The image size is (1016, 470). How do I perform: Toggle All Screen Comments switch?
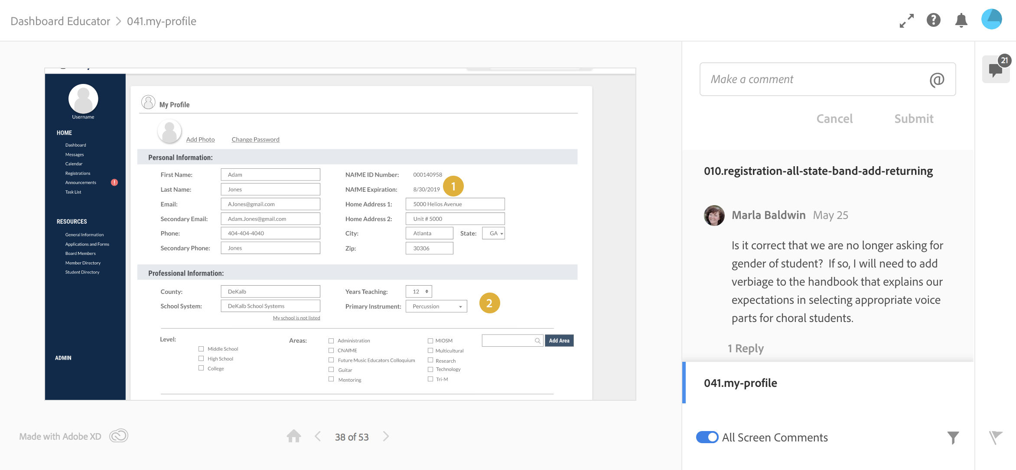707,437
